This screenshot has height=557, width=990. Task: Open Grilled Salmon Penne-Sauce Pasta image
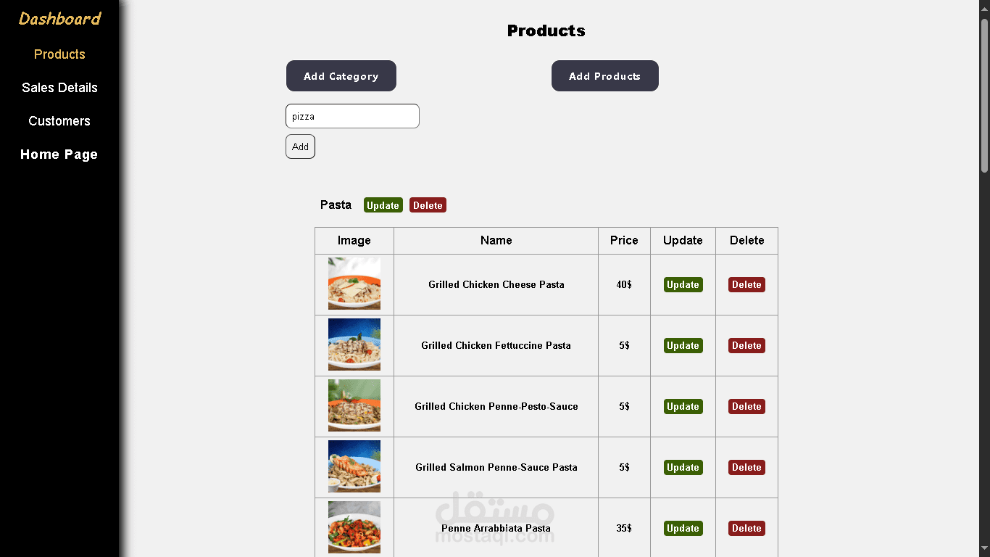click(354, 466)
